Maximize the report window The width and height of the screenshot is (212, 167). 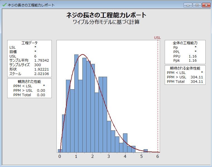point(197,5)
